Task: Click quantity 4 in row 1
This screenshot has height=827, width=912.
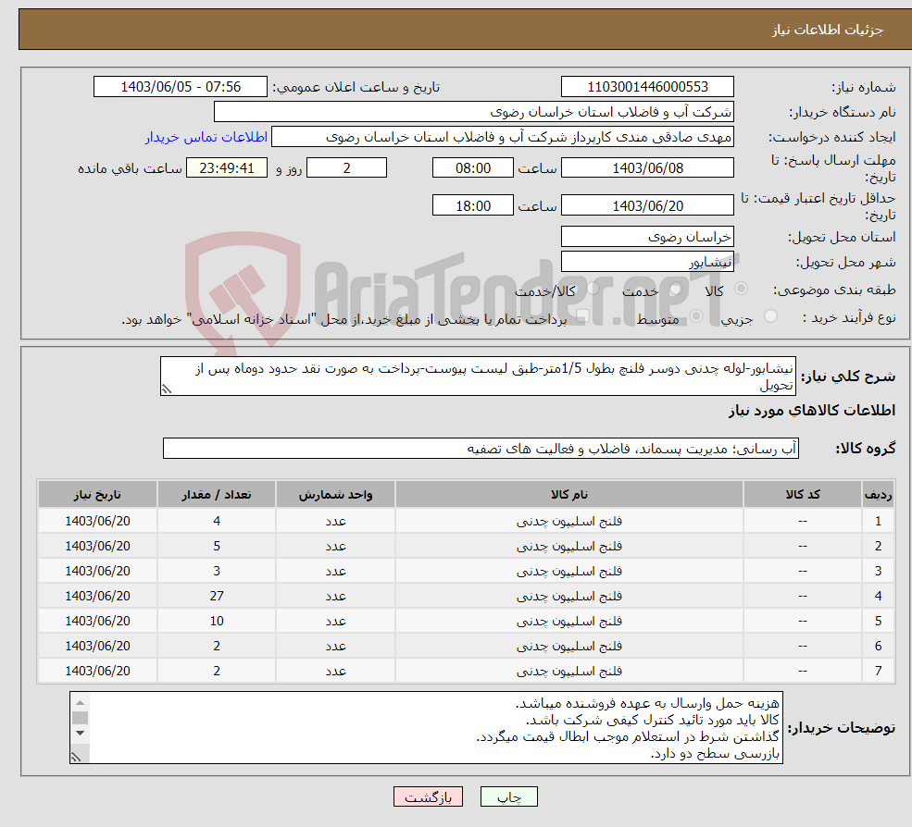Action: [x=217, y=522]
